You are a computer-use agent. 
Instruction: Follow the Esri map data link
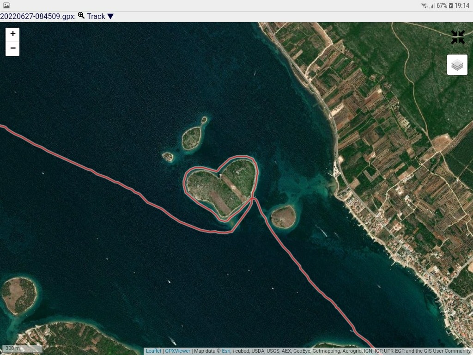click(226, 351)
